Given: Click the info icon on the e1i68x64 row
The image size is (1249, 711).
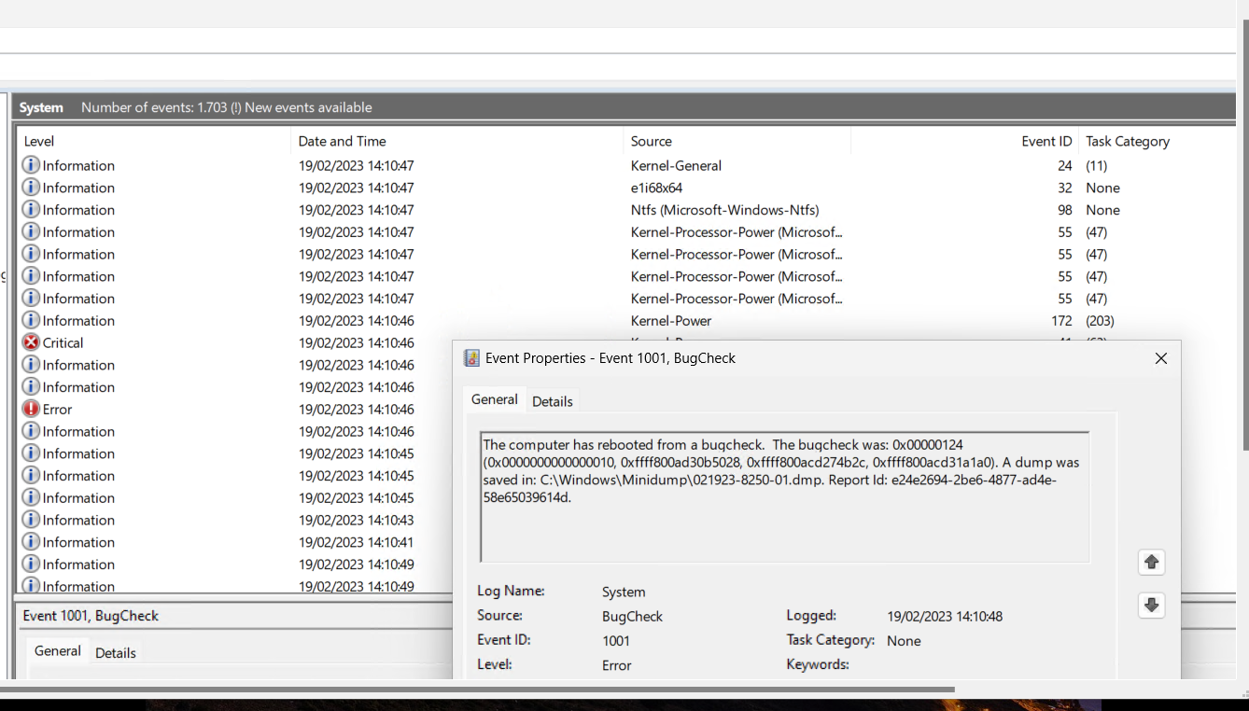Looking at the screenshot, I should 31,188.
